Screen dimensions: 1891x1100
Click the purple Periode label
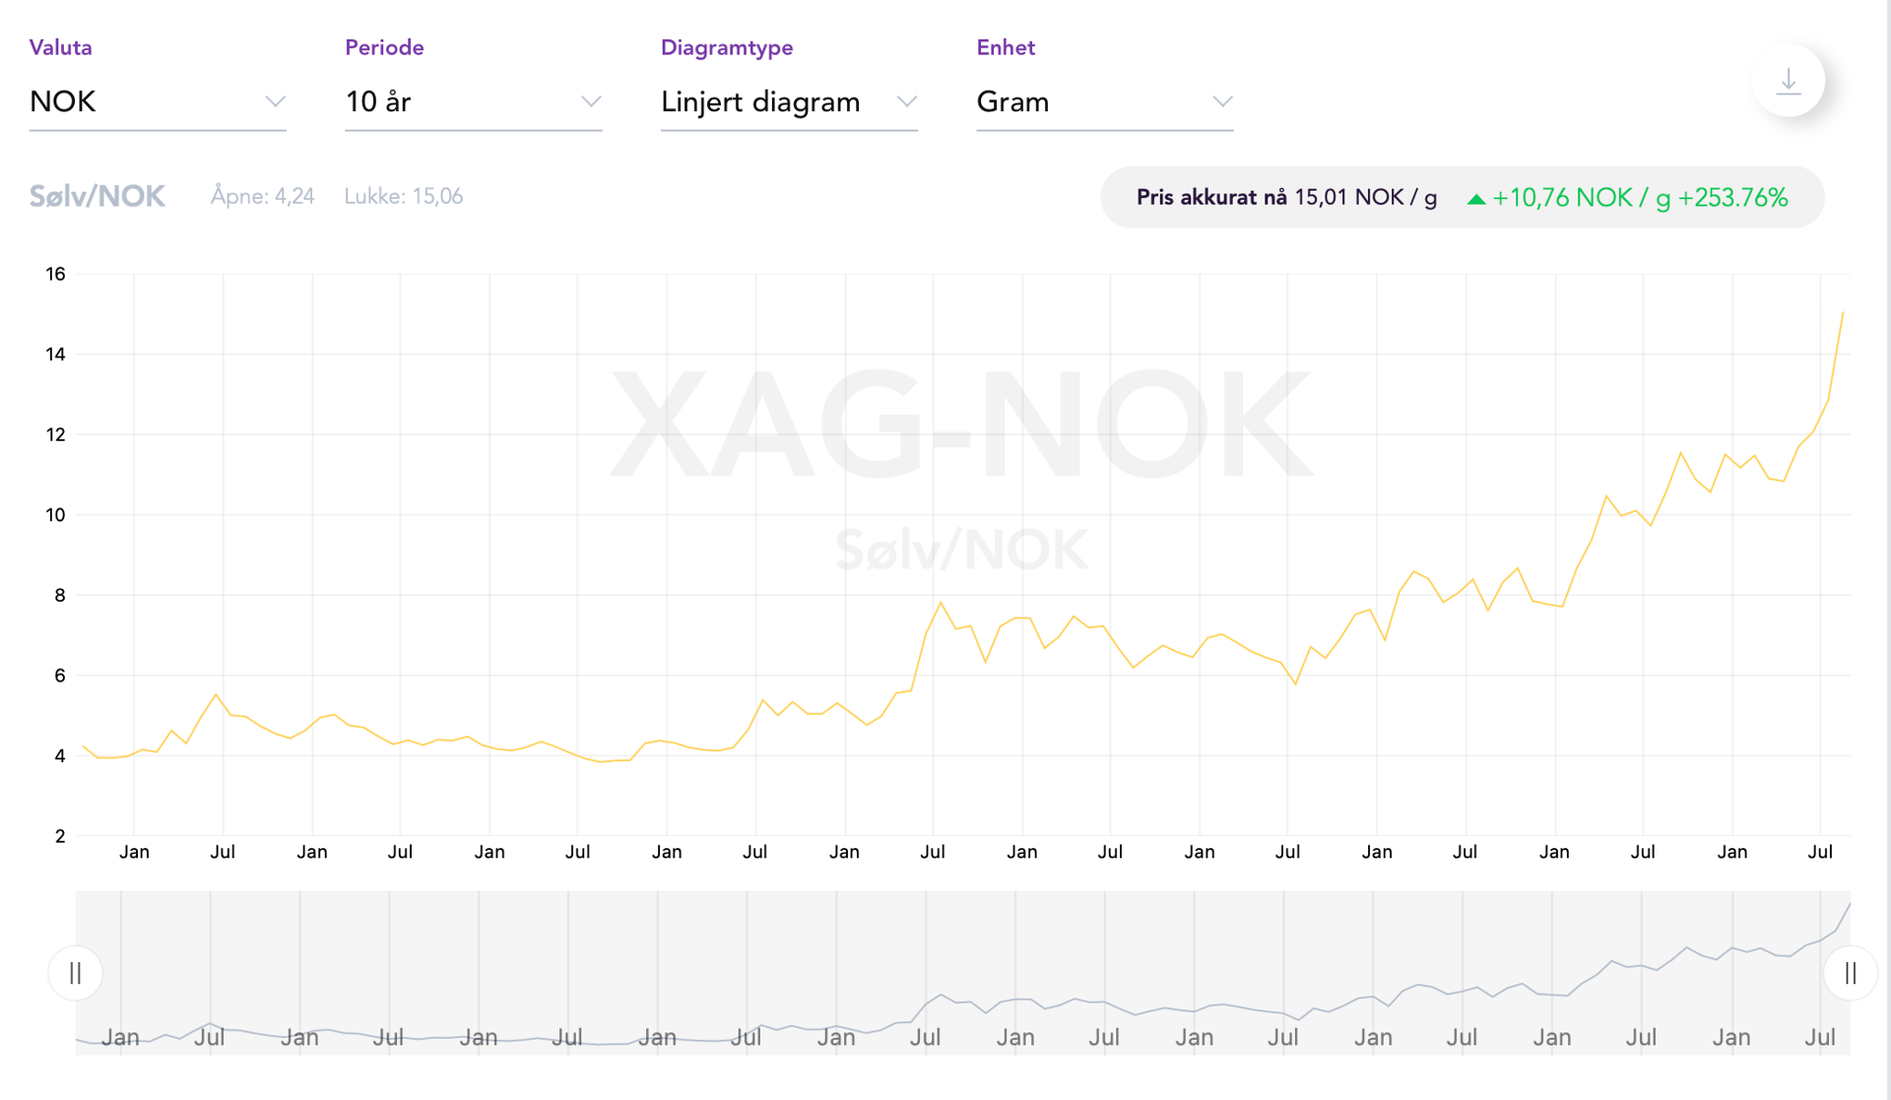(384, 47)
